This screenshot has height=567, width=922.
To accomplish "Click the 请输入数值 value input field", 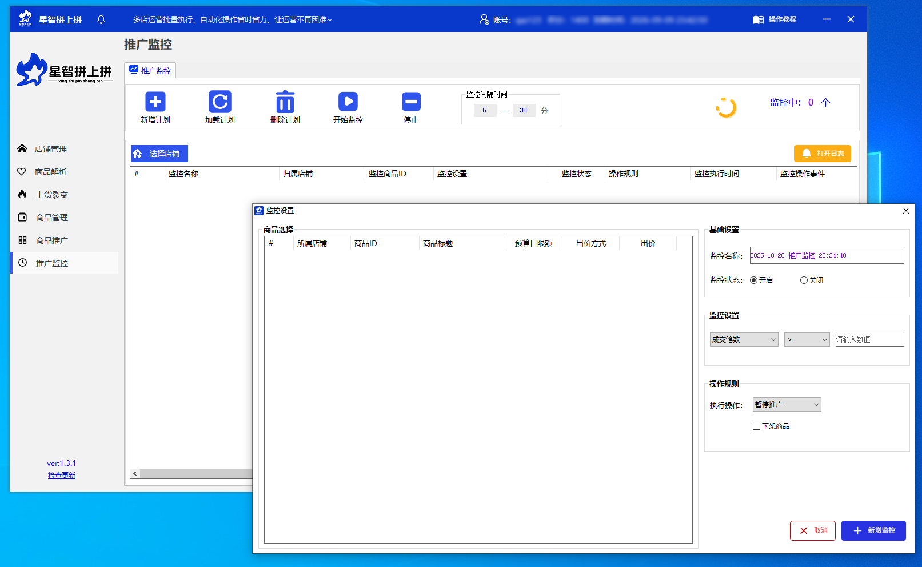I will click(x=869, y=340).
